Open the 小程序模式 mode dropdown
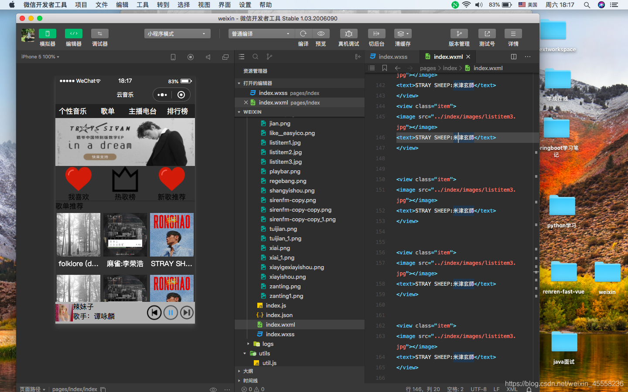Screen dimensions: 628x392 [x=177, y=34]
